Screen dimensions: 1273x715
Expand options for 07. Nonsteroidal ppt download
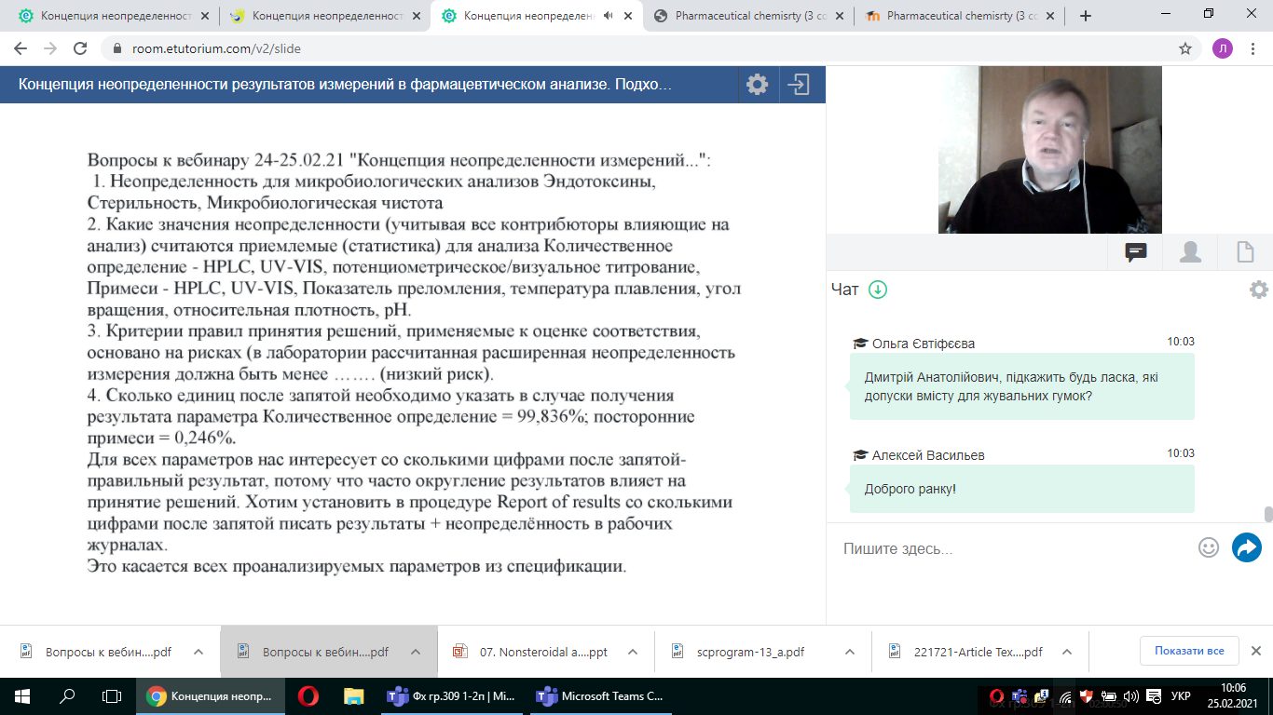tap(632, 652)
